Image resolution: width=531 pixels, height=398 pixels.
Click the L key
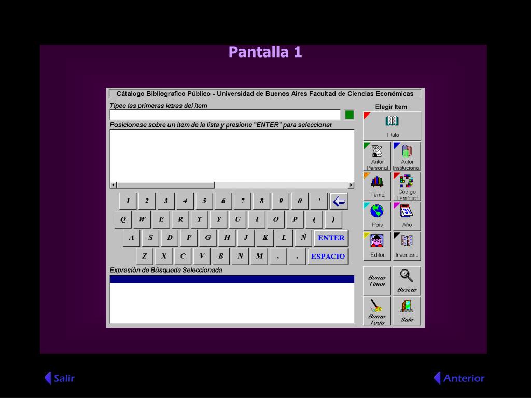tap(284, 238)
